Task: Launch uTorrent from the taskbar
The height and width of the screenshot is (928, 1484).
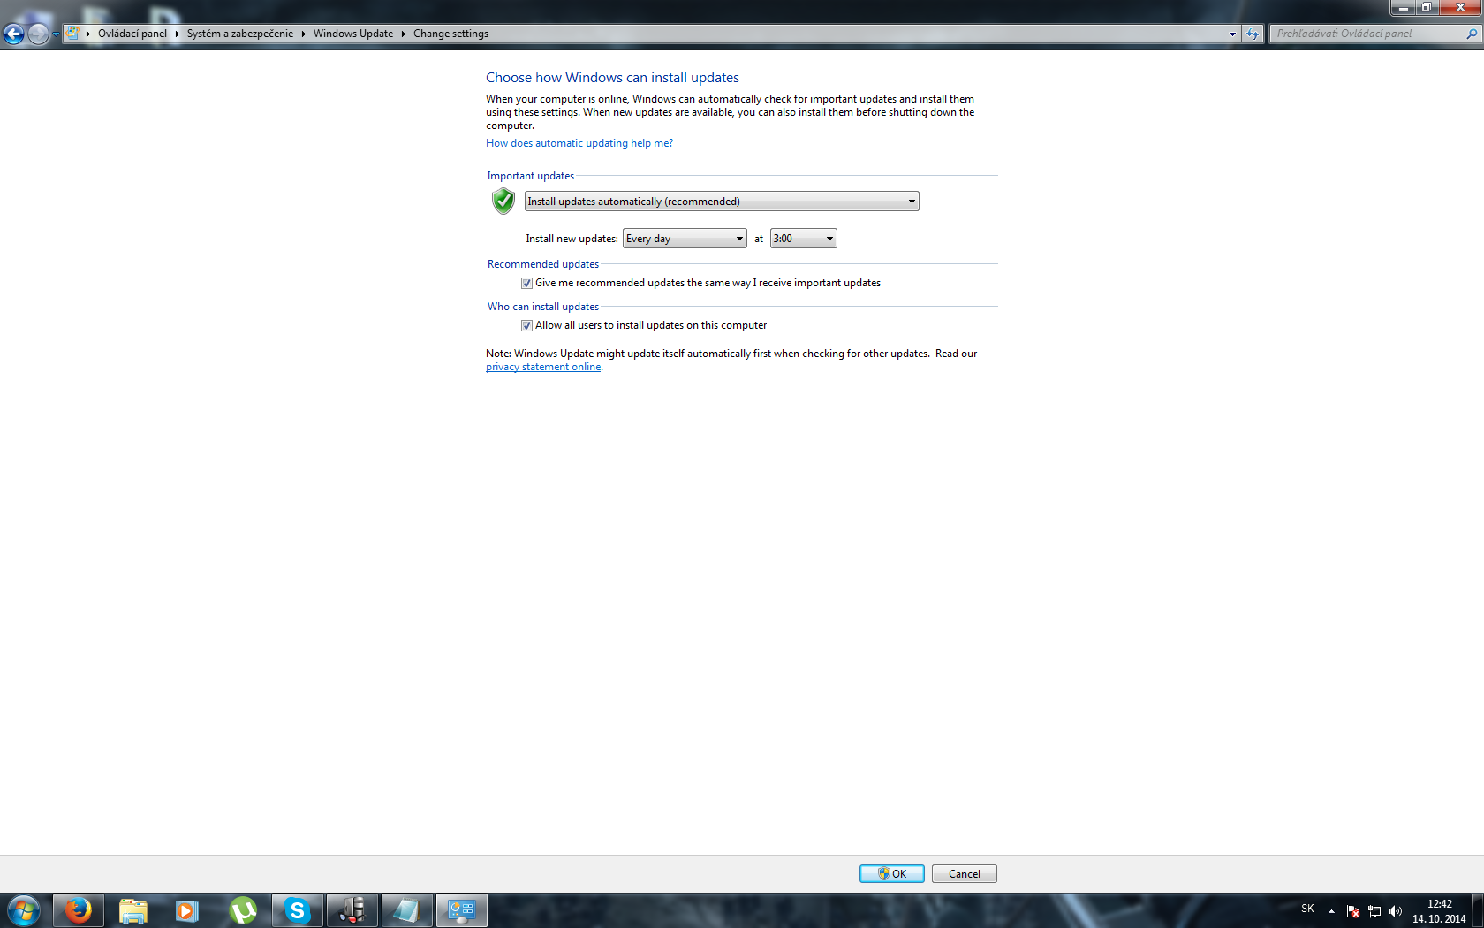Action: pos(242,910)
